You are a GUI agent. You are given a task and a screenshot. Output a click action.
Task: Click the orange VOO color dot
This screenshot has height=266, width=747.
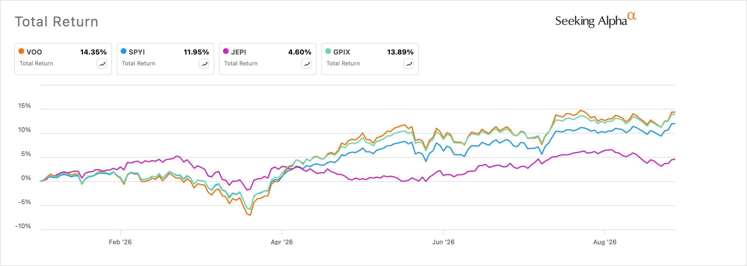coord(21,51)
